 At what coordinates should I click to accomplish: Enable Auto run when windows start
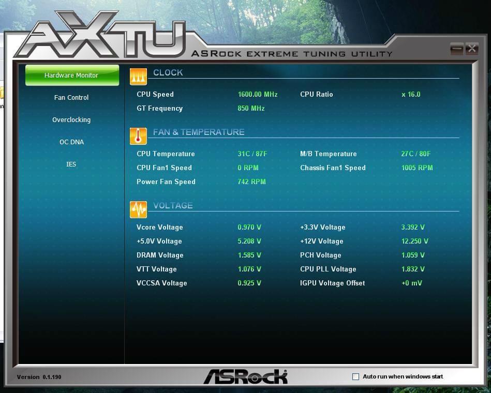point(356,377)
